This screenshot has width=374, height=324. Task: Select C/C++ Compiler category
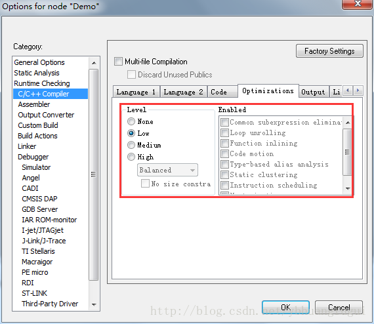(x=51, y=94)
